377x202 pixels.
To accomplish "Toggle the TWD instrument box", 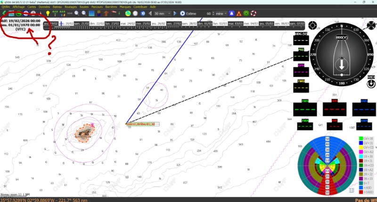I will pyautogui.click(x=301, y=84).
